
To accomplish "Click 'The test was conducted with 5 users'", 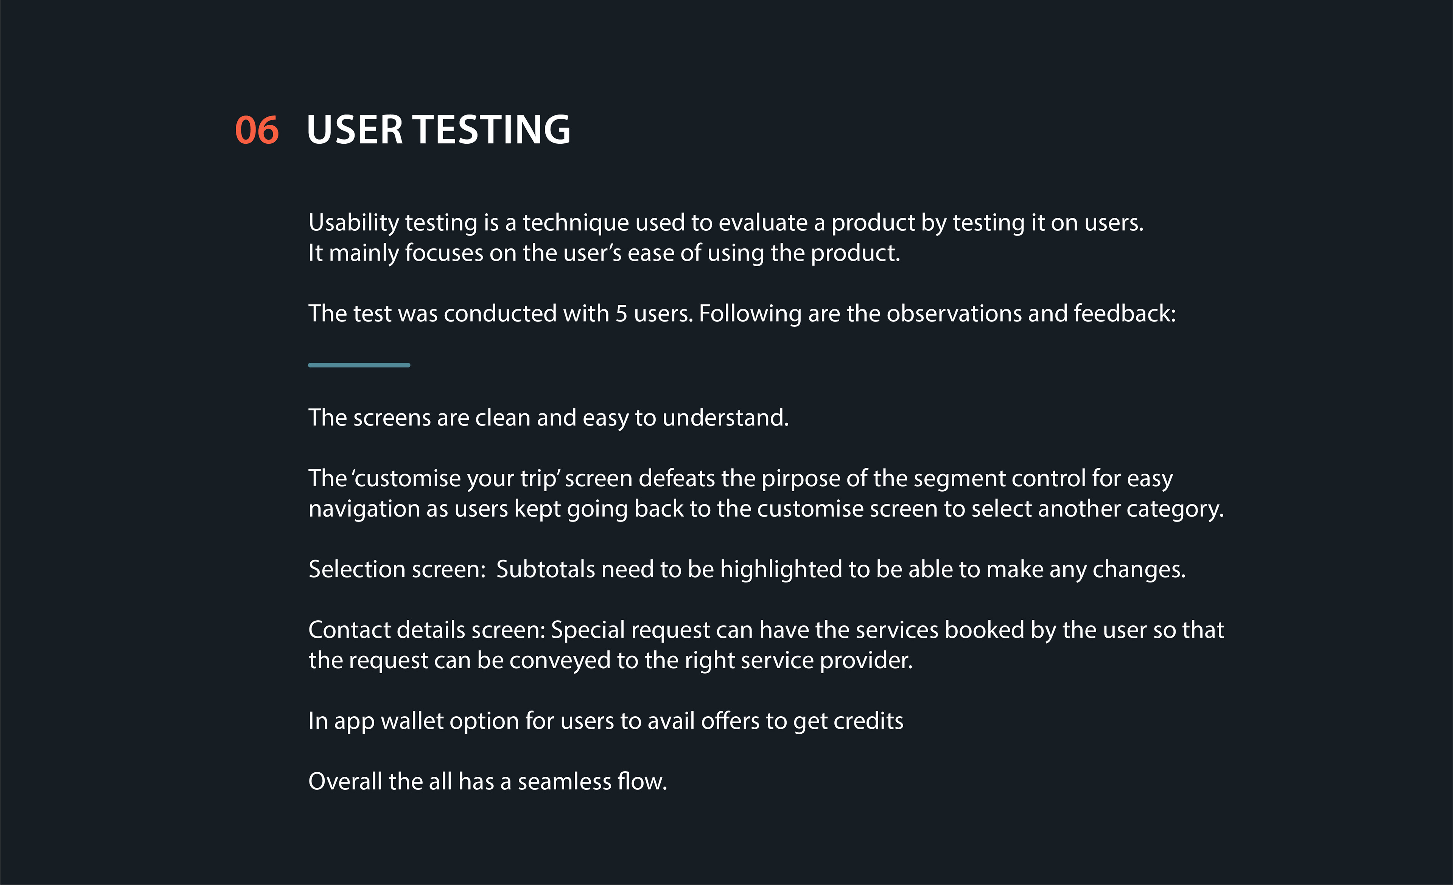I will 500,314.
